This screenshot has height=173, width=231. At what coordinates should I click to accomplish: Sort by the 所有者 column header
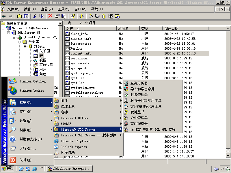tap(128, 28)
